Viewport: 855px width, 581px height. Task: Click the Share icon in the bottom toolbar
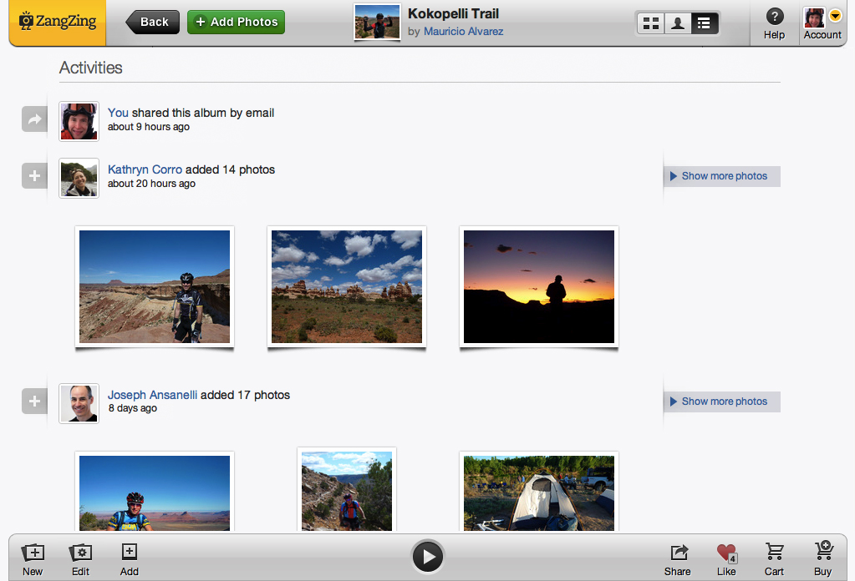(678, 553)
